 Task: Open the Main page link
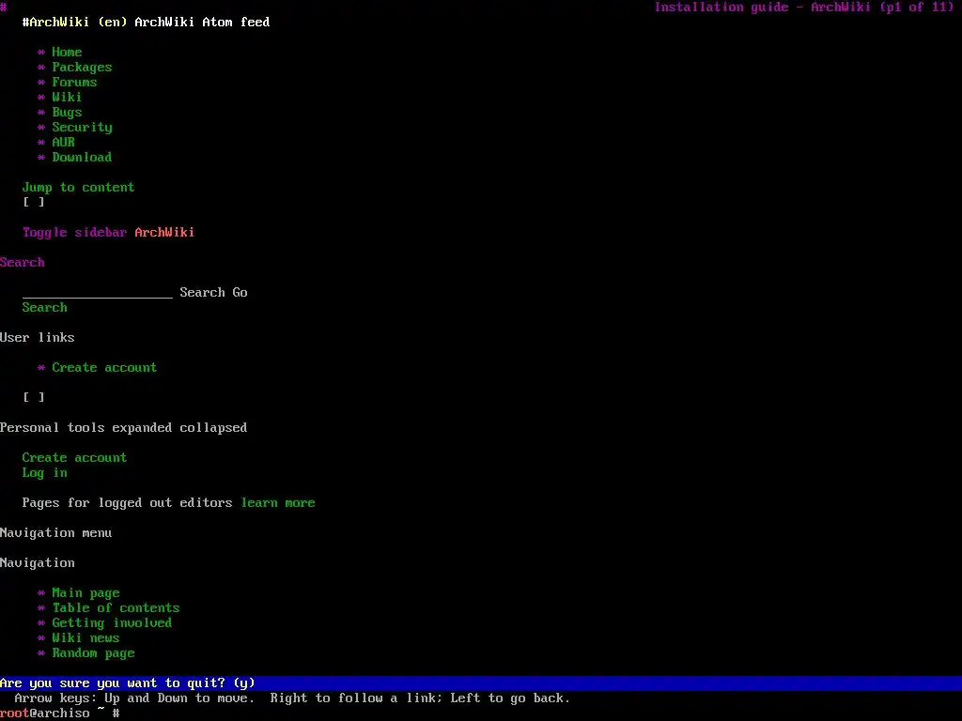point(85,593)
